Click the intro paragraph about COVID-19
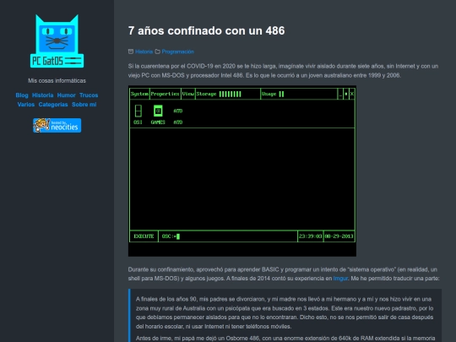Viewport: 456px width, 342px height. 283,71
